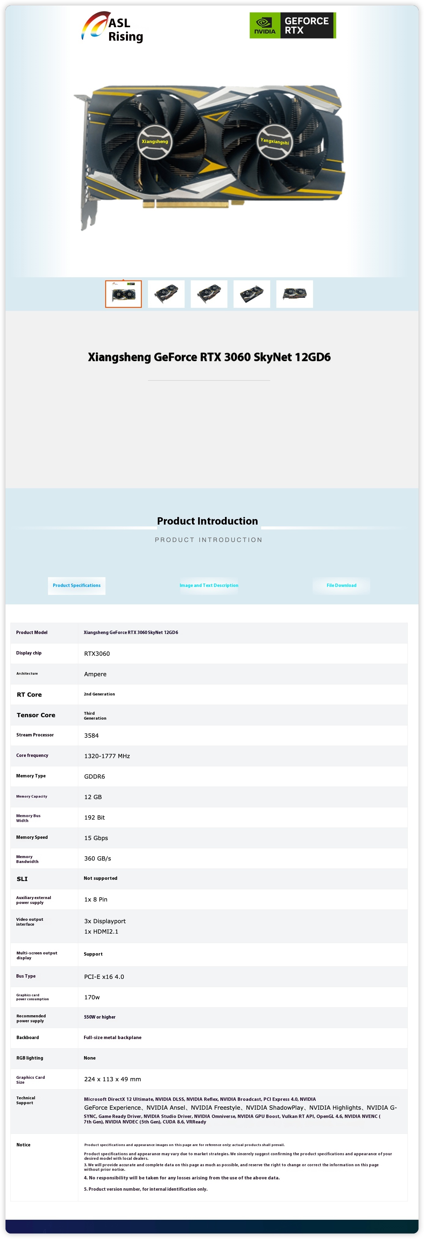Click the Xiangsheng GeForce RTX 3060 SkyNet title heading
424x1239 pixels.
(x=209, y=357)
